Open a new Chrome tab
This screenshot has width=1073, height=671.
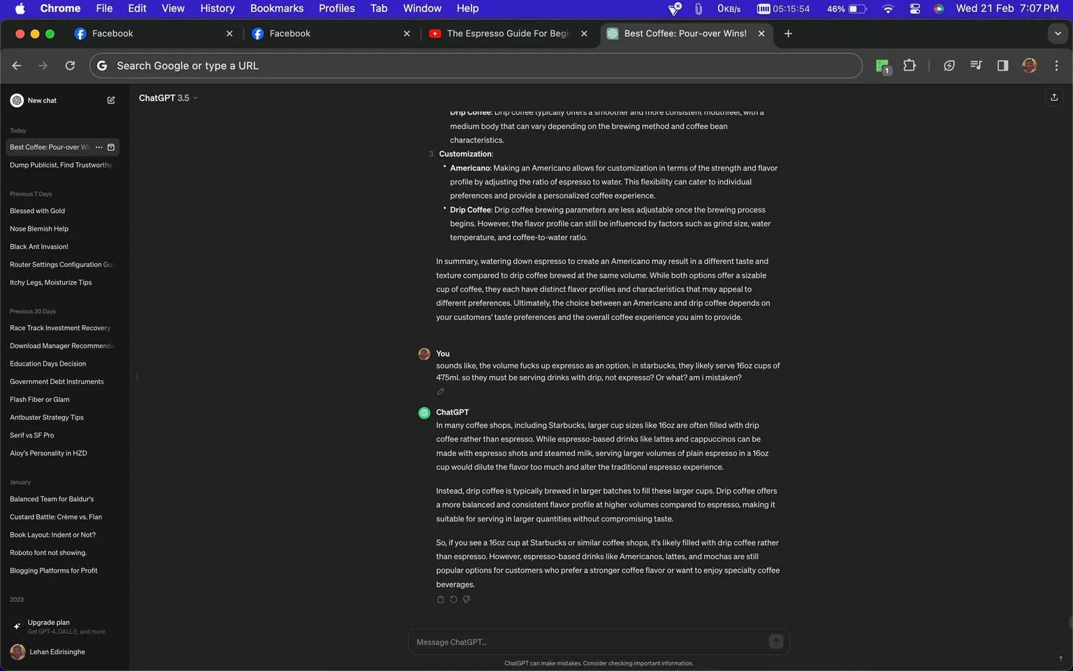click(x=788, y=34)
